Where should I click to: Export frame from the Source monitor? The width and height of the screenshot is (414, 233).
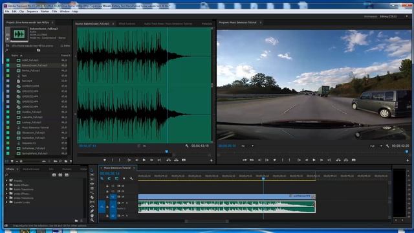184,160
